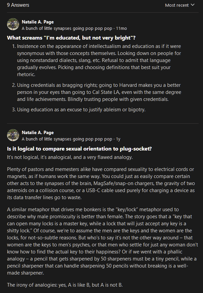
Task: Click the 9 Answers heading
Action: pyautogui.click(x=18, y=5)
